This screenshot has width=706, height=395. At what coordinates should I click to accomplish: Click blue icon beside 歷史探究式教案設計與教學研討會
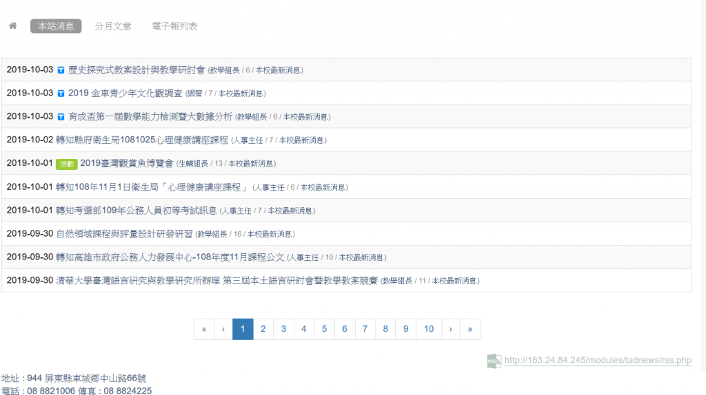pyautogui.click(x=61, y=70)
